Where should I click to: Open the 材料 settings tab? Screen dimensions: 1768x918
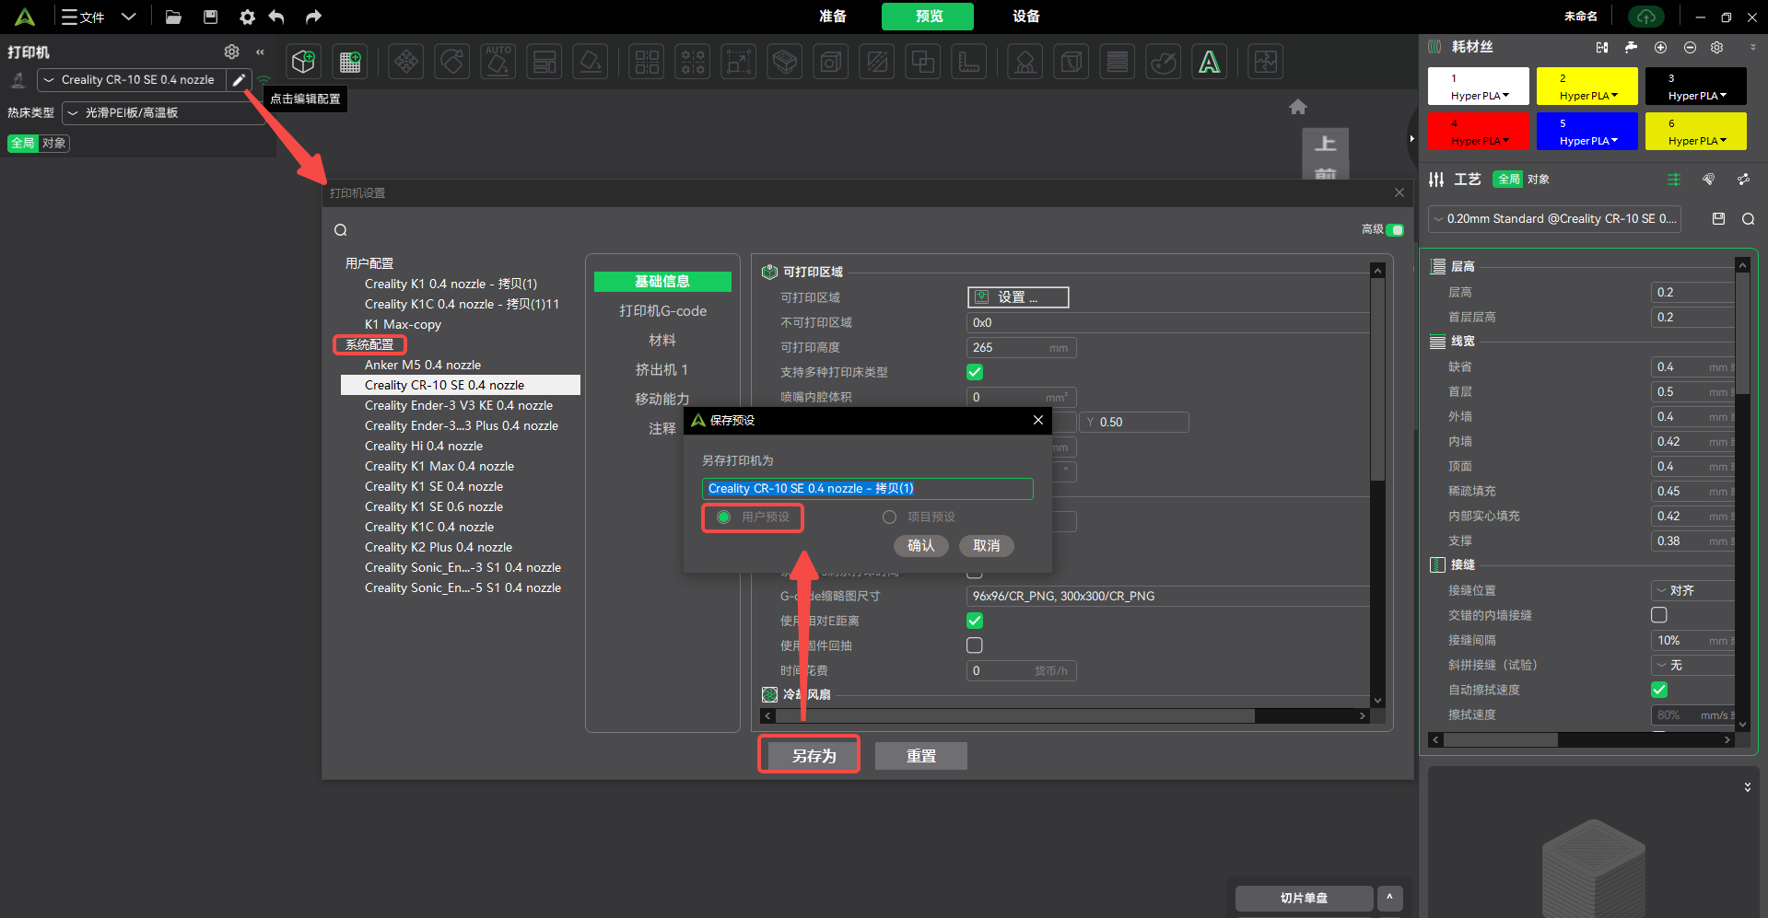pos(662,341)
